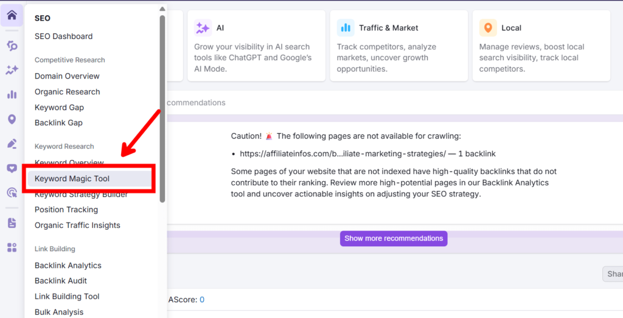Image resolution: width=623 pixels, height=318 pixels.
Task: Click the Traffic & Market card chart icon
Action: pyautogui.click(x=346, y=28)
